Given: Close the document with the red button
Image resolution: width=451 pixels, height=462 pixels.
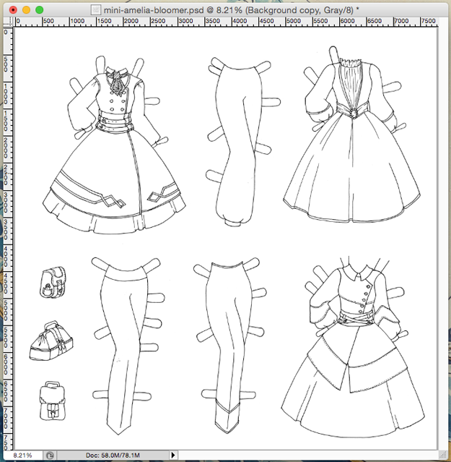Looking at the screenshot, I should [x=13, y=10].
